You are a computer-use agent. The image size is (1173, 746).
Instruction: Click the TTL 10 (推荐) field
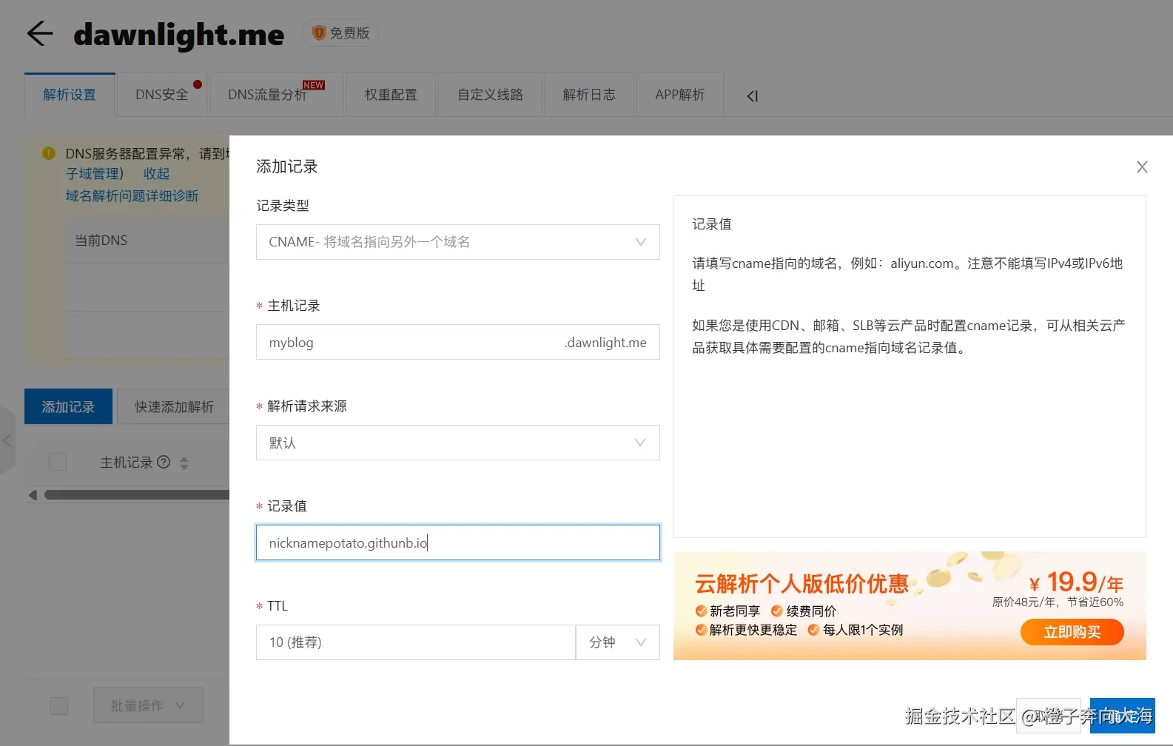coord(416,642)
